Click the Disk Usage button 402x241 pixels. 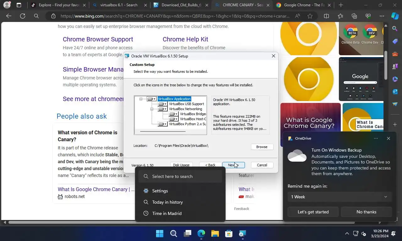(181, 165)
